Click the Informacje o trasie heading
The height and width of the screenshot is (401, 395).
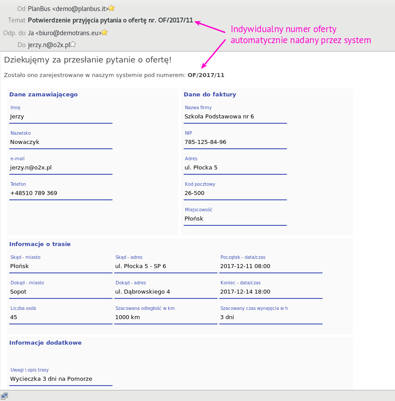pos(40,244)
